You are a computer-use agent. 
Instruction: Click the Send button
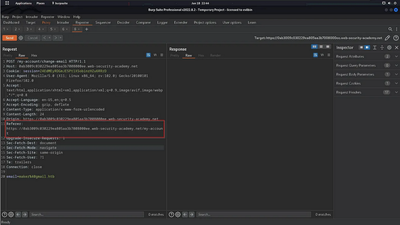[x=10, y=38]
